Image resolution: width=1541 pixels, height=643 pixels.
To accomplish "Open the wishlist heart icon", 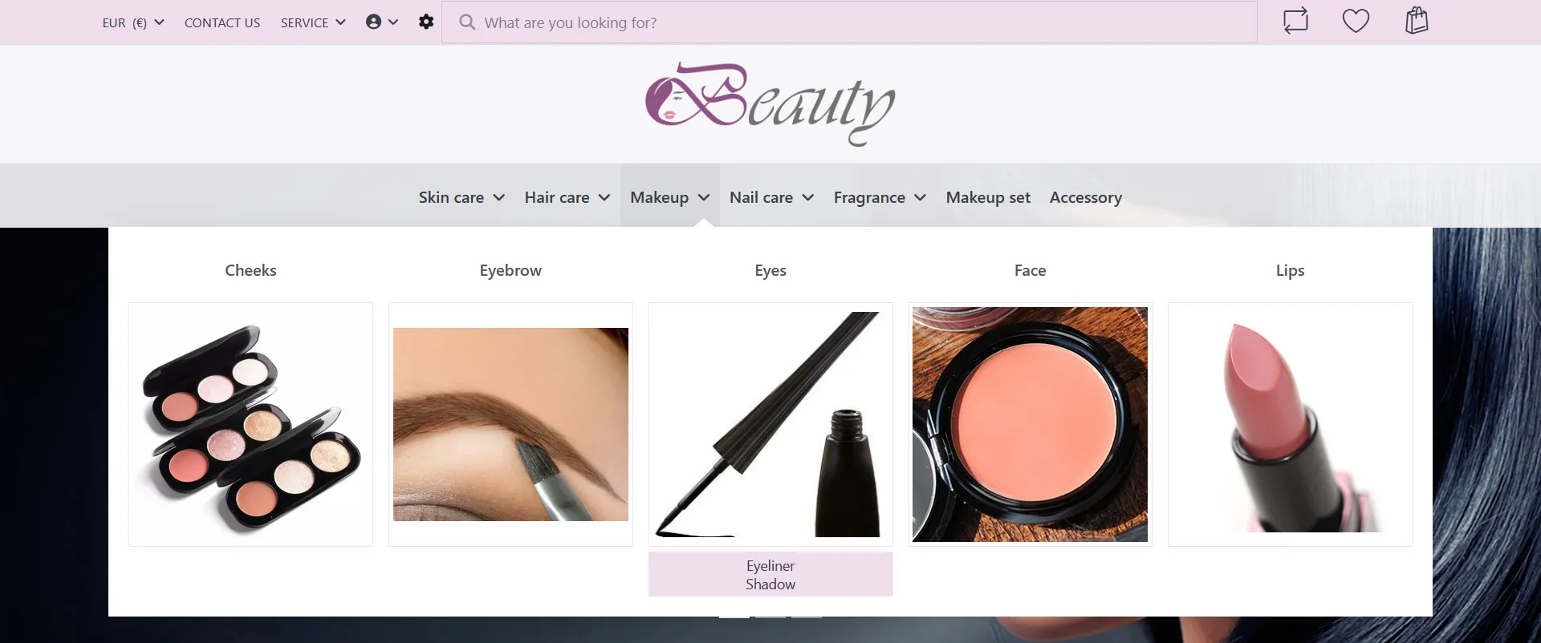I will pyautogui.click(x=1356, y=21).
